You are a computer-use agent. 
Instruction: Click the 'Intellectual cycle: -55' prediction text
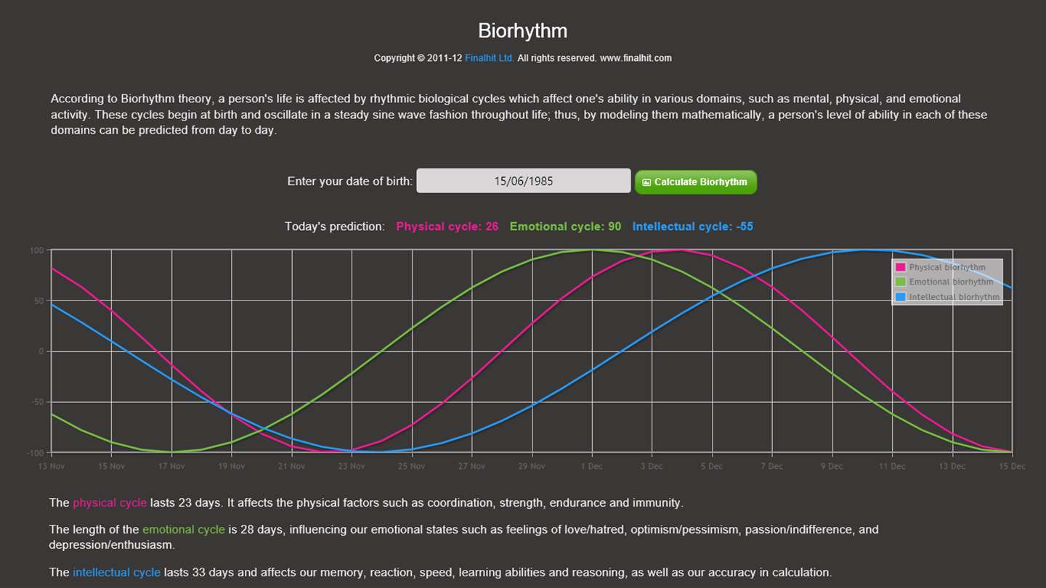click(x=693, y=226)
